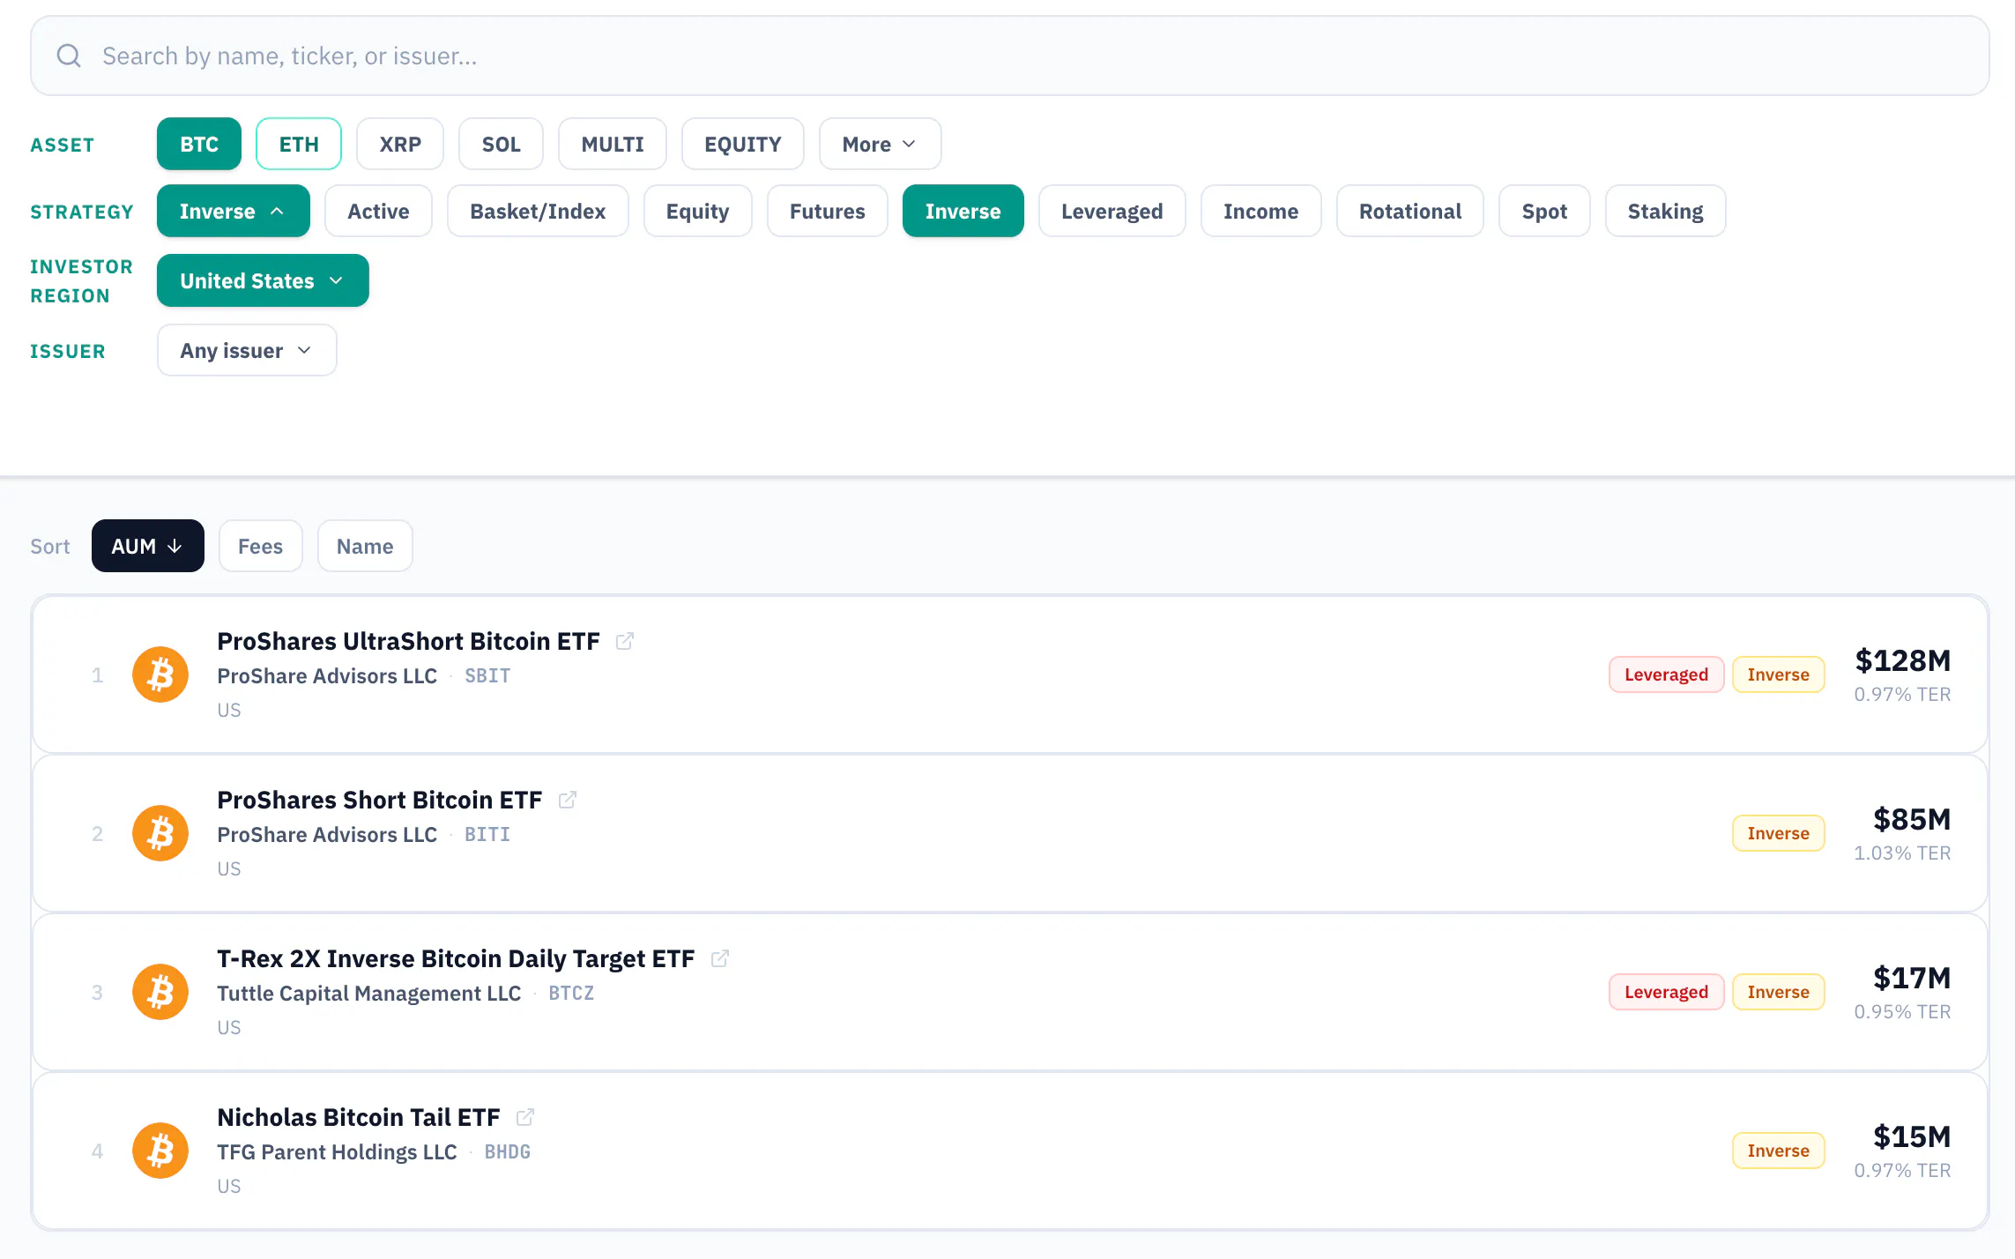Image resolution: width=2015 pixels, height=1259 pixels.
Task: Click the search magnifier icon
Action: (x=69, y=56)
